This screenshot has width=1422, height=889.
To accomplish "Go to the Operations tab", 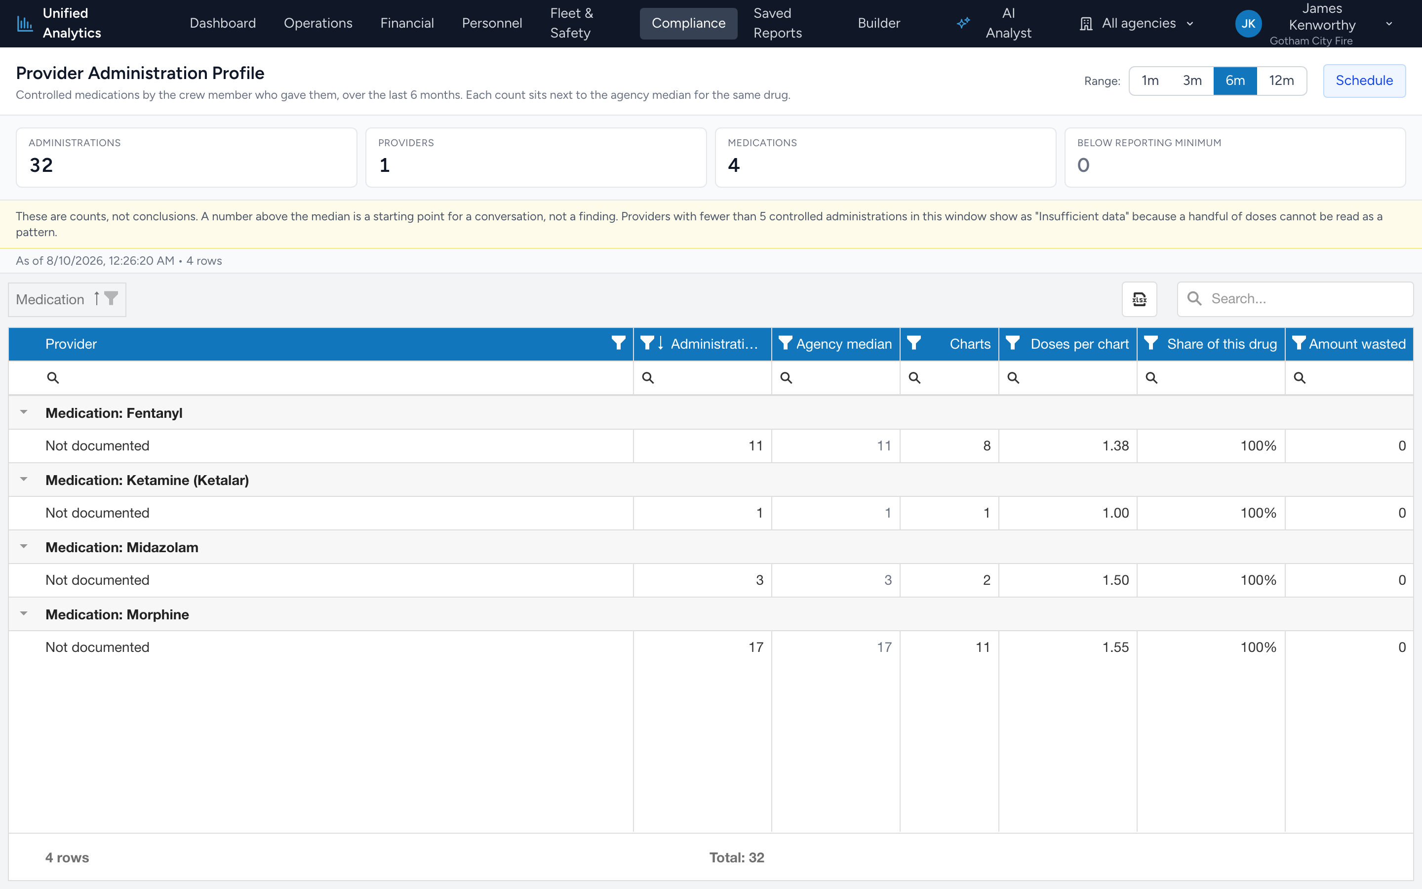I will click(x=318, y=24).
